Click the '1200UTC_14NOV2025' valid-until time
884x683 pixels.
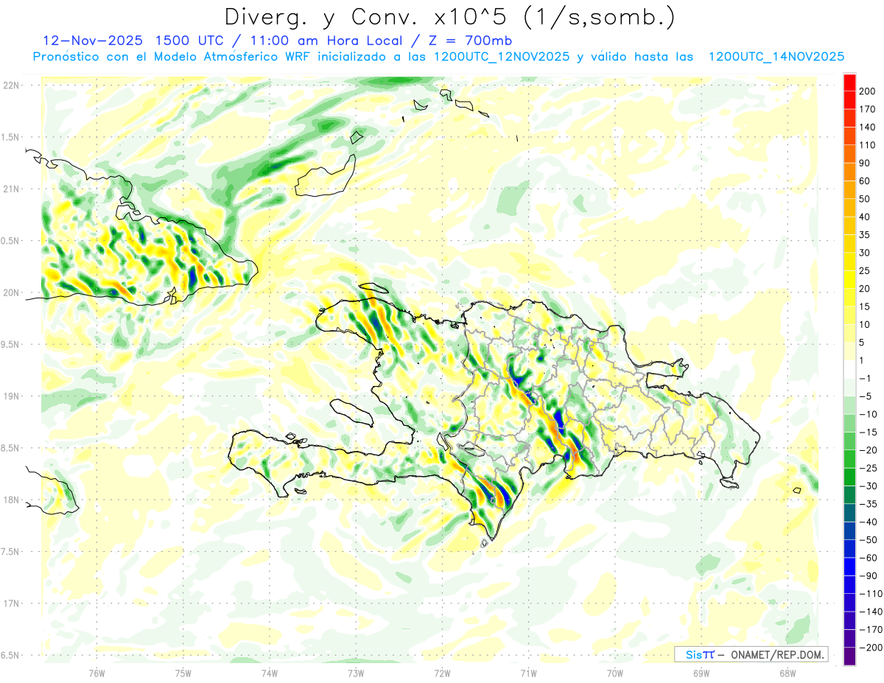click(x=776, y=57)
